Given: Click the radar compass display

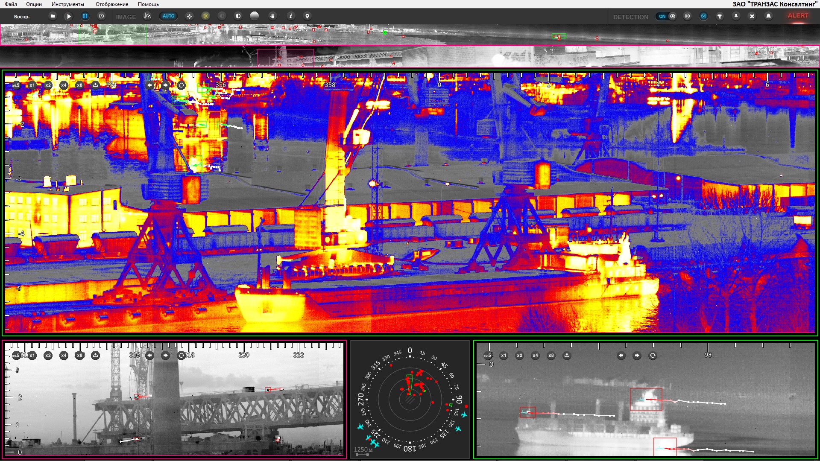Looking at the screenshot, I should (410, 400).
